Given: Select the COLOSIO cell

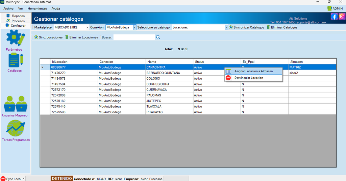Looking at the screenshot, I should tap(169, 78).
